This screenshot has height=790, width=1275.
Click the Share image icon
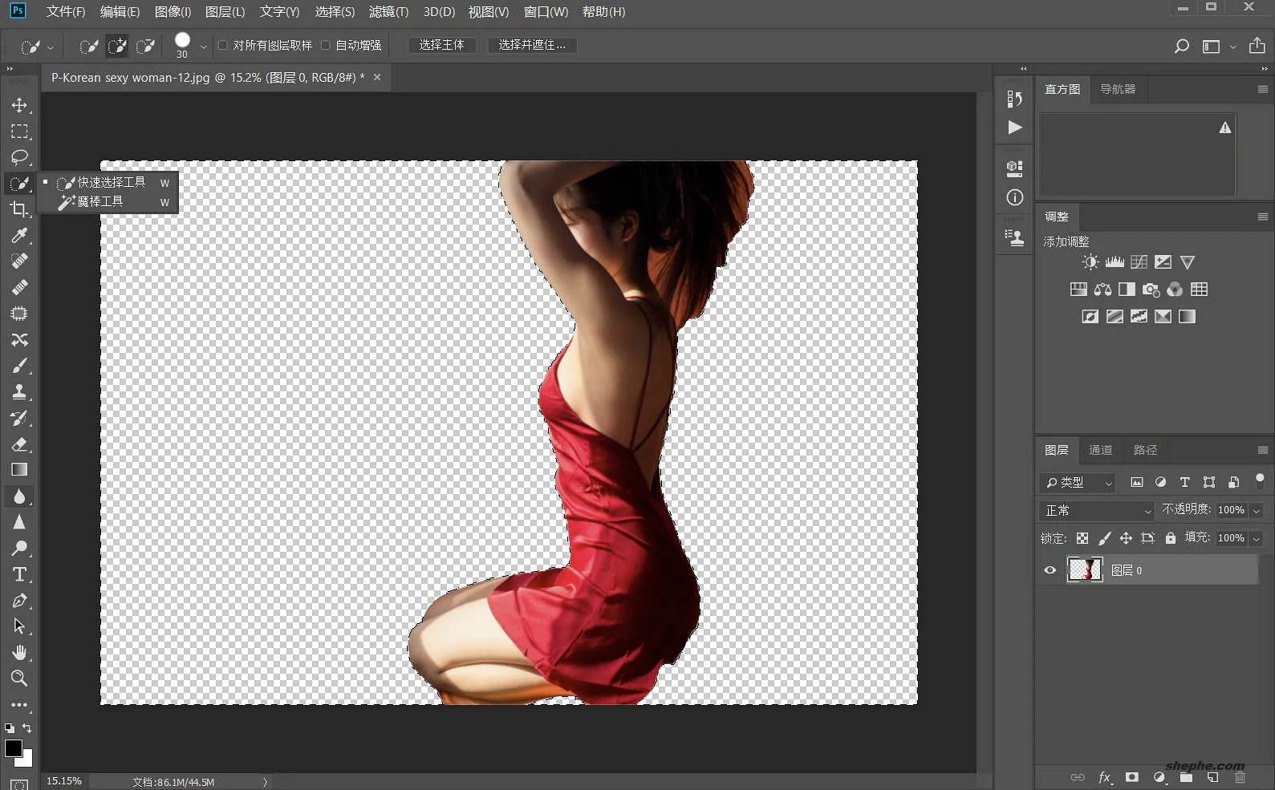click(1257, 46)
